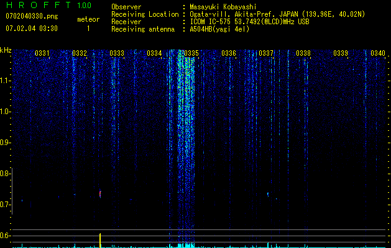Click the 0338 time marker
Image resolution: width=391 pixels, height=248 pixels.
click(303, 53)
